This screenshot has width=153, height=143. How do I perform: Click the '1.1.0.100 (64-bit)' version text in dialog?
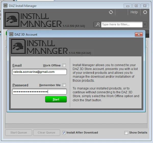pos(80,53)
